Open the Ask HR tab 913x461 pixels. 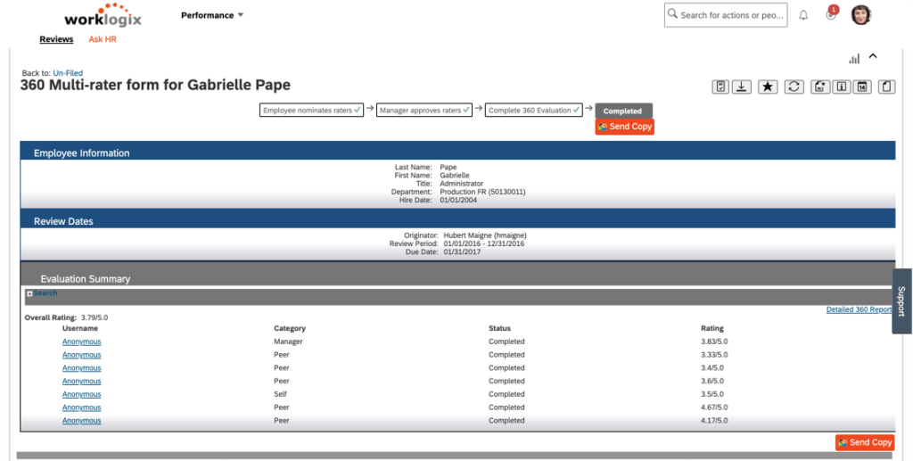point(103,39)
